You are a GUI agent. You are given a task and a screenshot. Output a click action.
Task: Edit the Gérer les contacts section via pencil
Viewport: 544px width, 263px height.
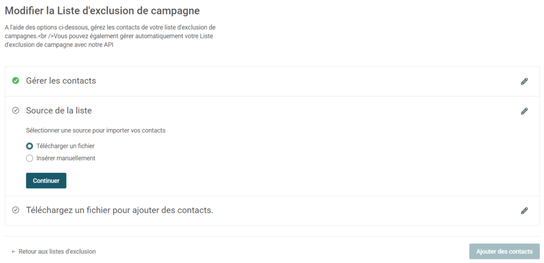525,81
